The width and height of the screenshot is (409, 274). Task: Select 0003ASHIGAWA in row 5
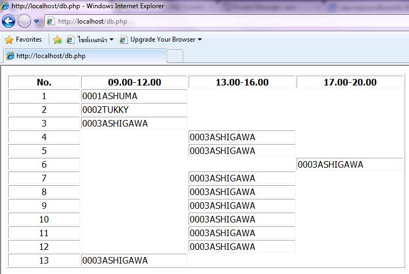(242, 151)
